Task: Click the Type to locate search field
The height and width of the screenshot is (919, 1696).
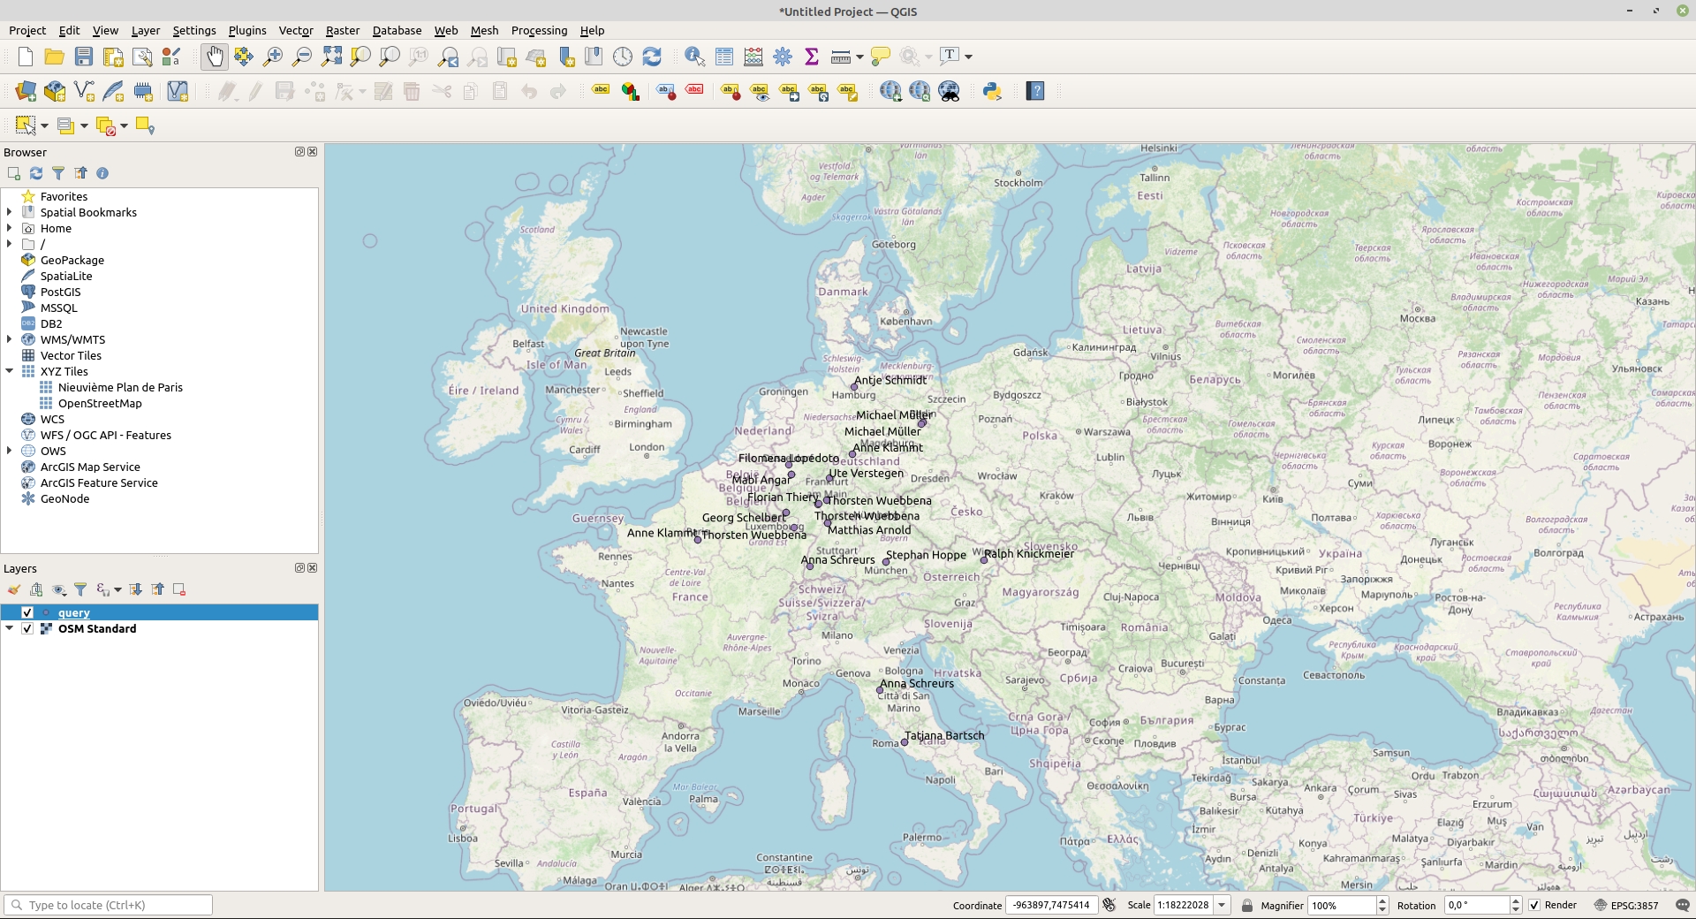Action: 108,905
